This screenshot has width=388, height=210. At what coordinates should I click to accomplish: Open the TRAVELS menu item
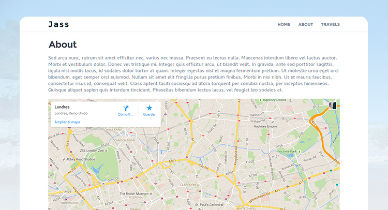pos(331,24)
